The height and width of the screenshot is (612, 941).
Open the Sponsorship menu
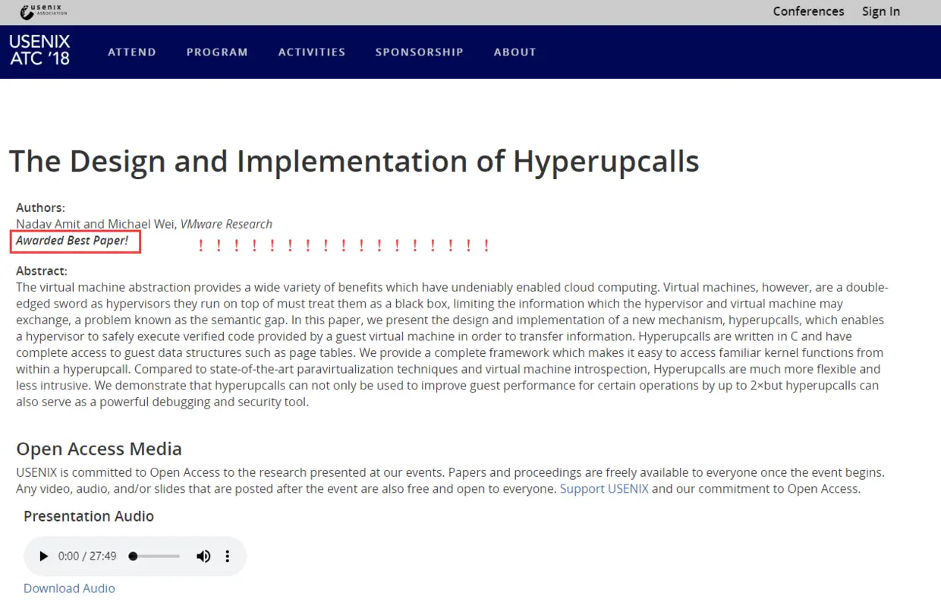[420, 52]
